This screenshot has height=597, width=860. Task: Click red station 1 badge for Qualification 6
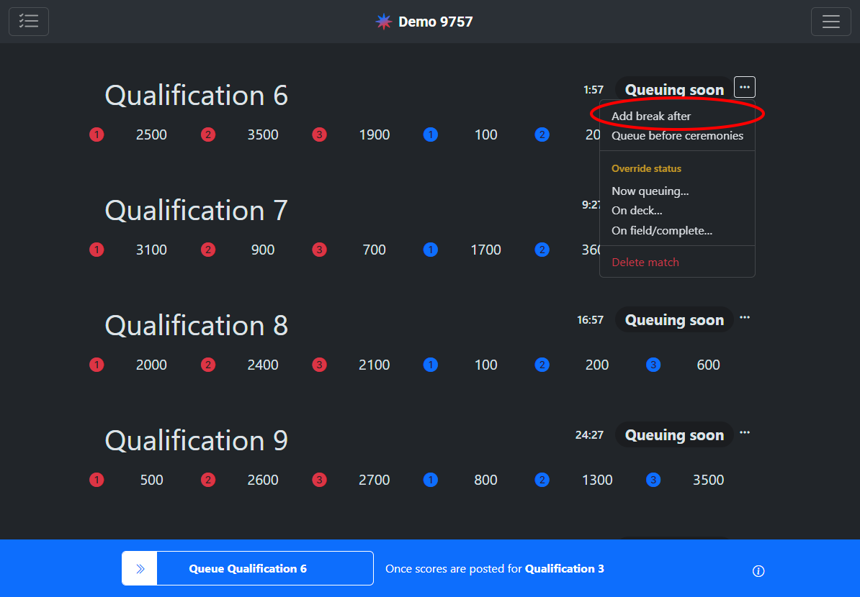pyautogui.click(x=97, y=135)
